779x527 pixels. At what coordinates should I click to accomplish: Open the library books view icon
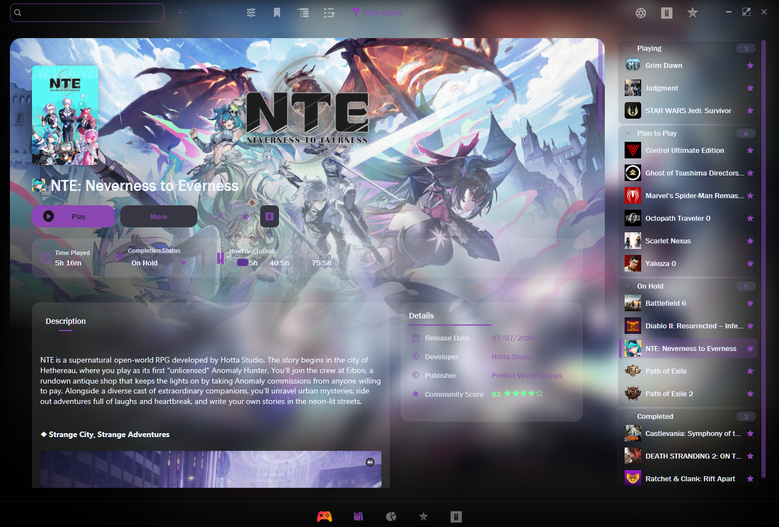(358, 517)
